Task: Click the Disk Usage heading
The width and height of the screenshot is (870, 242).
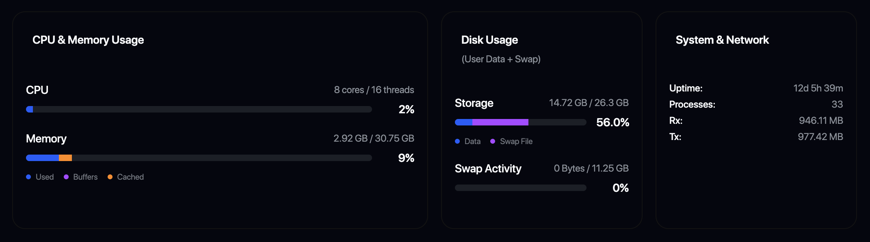Action: [x=489, y=40]
